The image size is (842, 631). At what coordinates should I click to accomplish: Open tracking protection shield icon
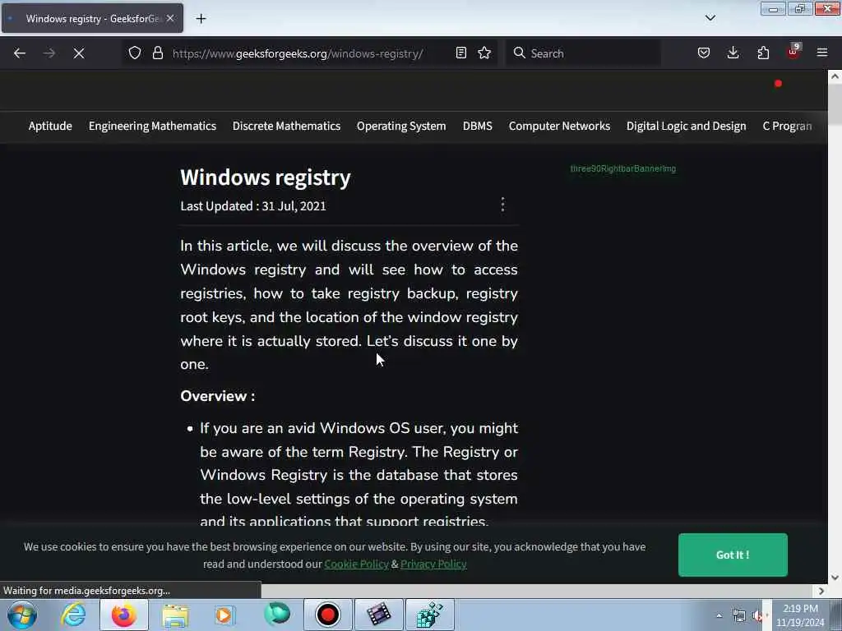tap(135, 53)
